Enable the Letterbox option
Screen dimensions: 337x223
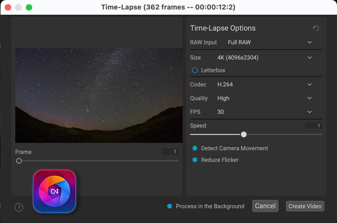(x=195, y=70)
